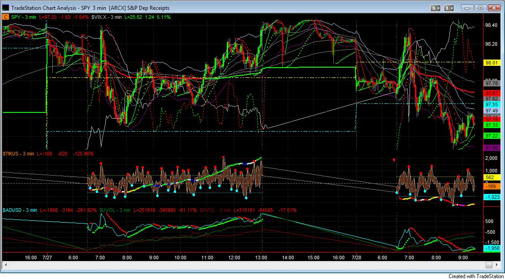Click the L=25.52 VIX value
Image resolution: width=505 pixels, height=279 pixels.
(x=134, y=17)
